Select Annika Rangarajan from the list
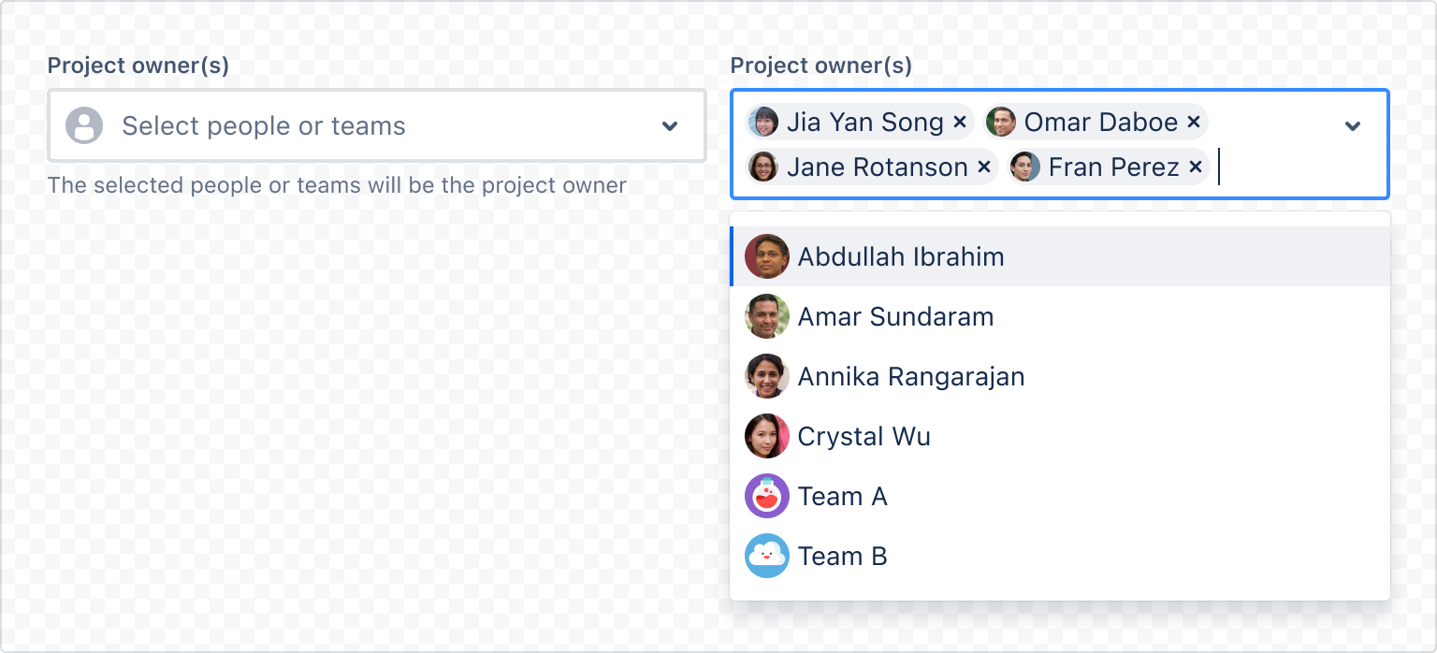1437x653 pixels. pos(910,376)
